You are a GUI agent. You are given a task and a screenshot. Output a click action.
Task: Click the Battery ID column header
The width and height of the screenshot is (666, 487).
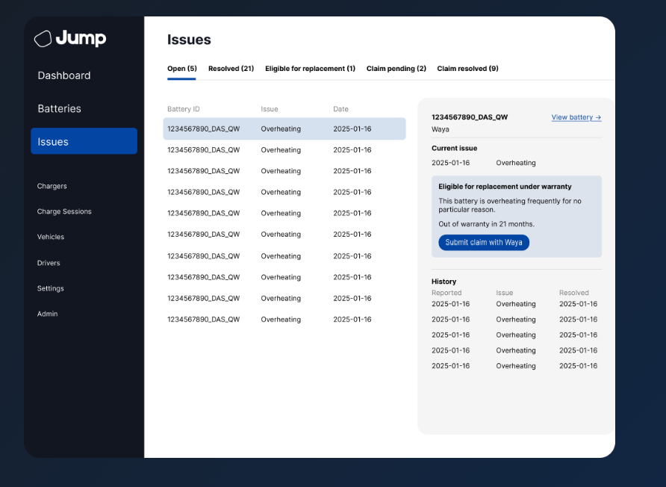(183, 109)
